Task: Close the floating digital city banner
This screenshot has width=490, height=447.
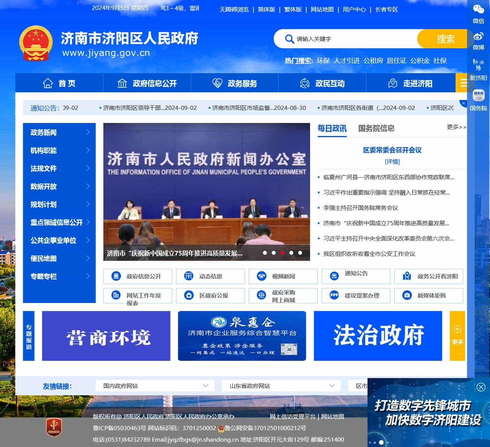Action: tap(481, 387)
